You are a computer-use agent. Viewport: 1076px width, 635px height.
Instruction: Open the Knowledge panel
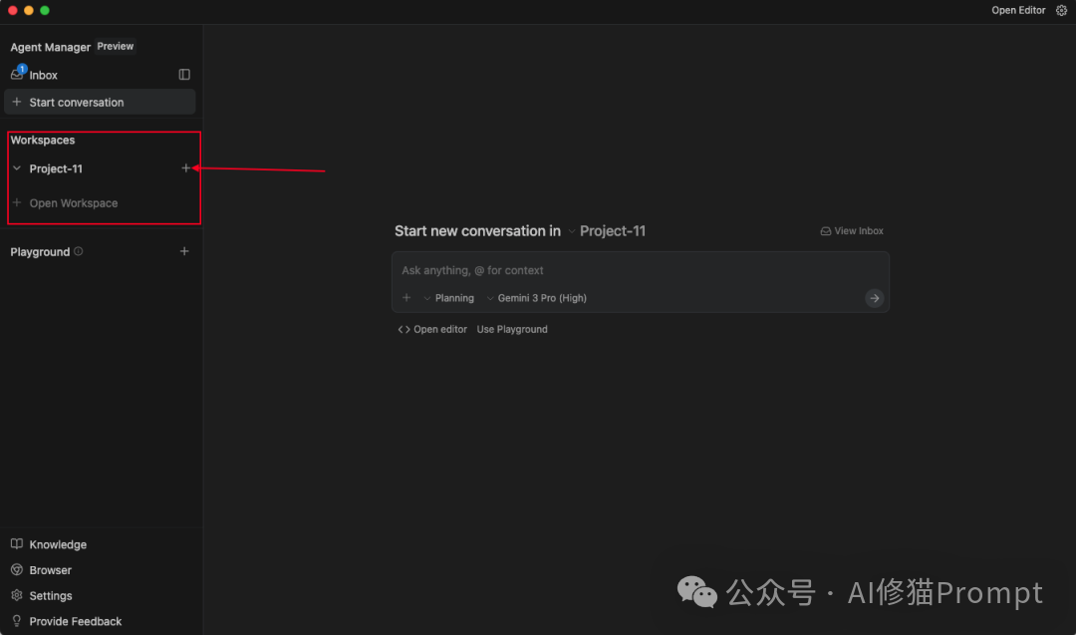[x=57, y=544]
